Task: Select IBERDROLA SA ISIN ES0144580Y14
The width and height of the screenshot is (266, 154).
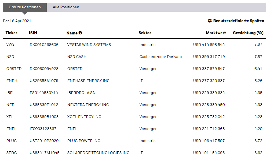Action: click(x=44, y=93)
